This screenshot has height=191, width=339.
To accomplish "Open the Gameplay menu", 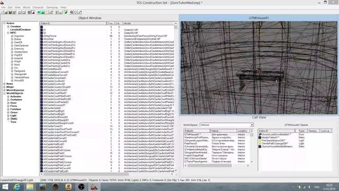I will tap(52, 7).
